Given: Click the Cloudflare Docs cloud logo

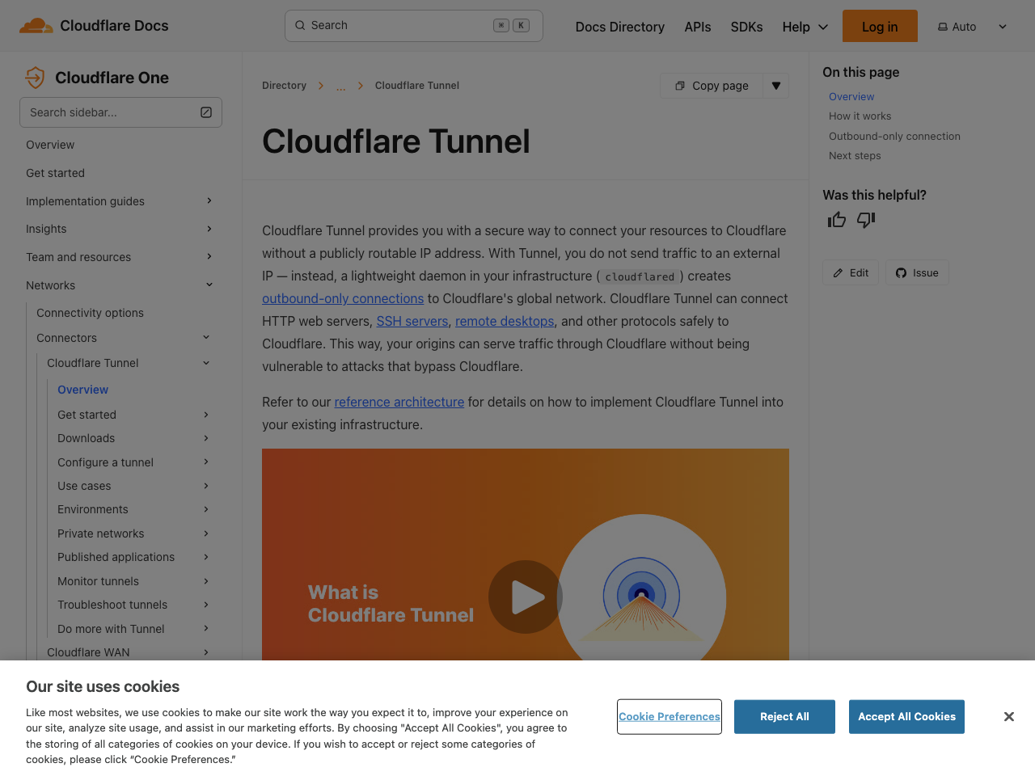Looking at the screenshot, I should tap(36, 25).
